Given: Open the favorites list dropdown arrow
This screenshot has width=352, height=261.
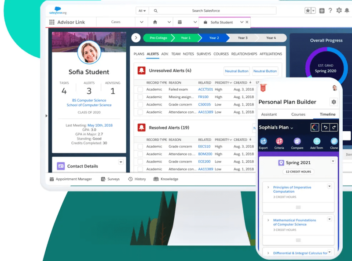Looking at the screenshot, I should 313,11.
